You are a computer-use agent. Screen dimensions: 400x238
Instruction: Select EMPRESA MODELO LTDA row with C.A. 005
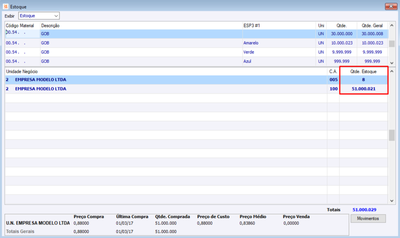[x=196, y=79]
